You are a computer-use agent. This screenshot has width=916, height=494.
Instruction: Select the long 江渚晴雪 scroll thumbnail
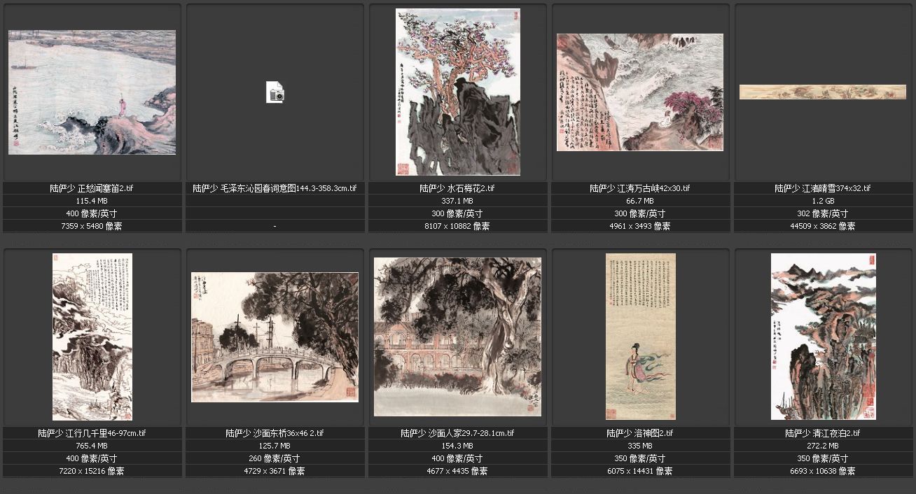tap(823, 92)
